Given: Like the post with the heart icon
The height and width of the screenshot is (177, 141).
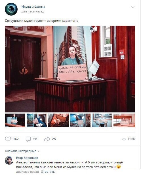Looking at the screenshot, I should (x=8, y=139).
